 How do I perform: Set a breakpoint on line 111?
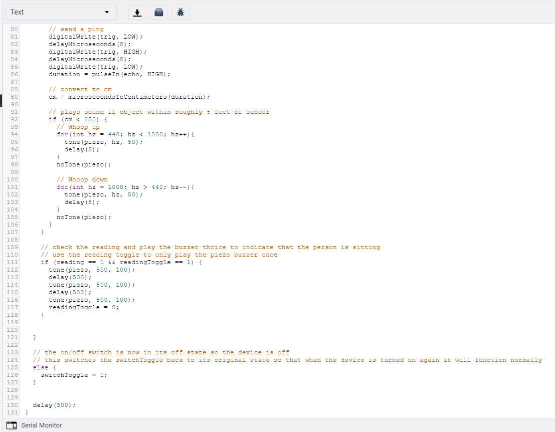12,262
